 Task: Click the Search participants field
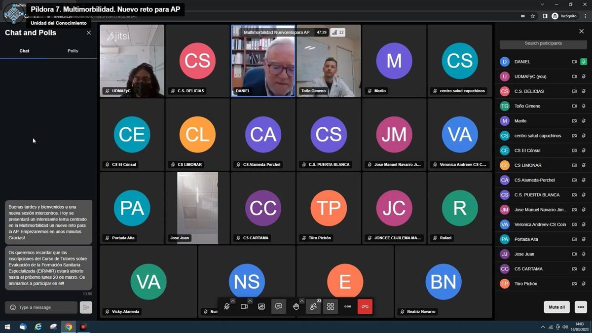(543, 43)
